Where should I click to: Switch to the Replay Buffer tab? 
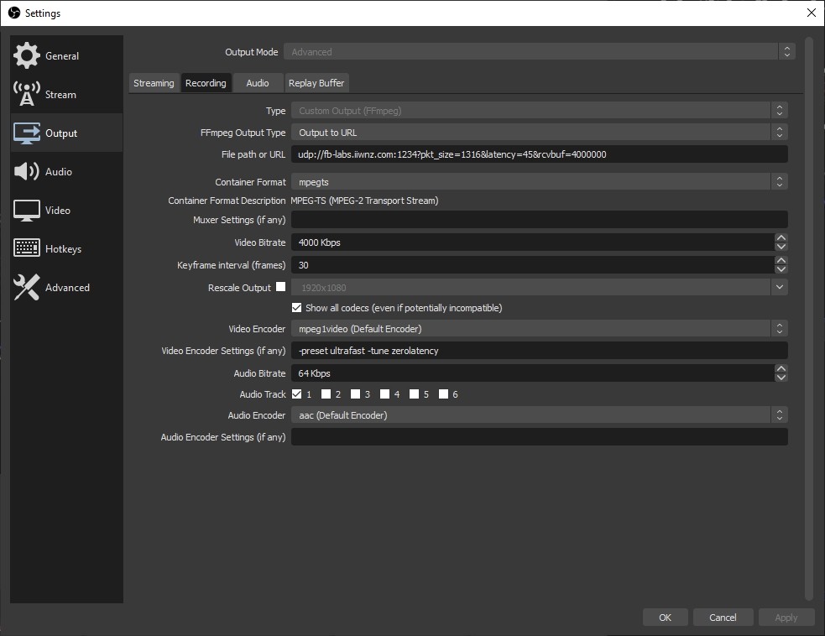point(316,83)
